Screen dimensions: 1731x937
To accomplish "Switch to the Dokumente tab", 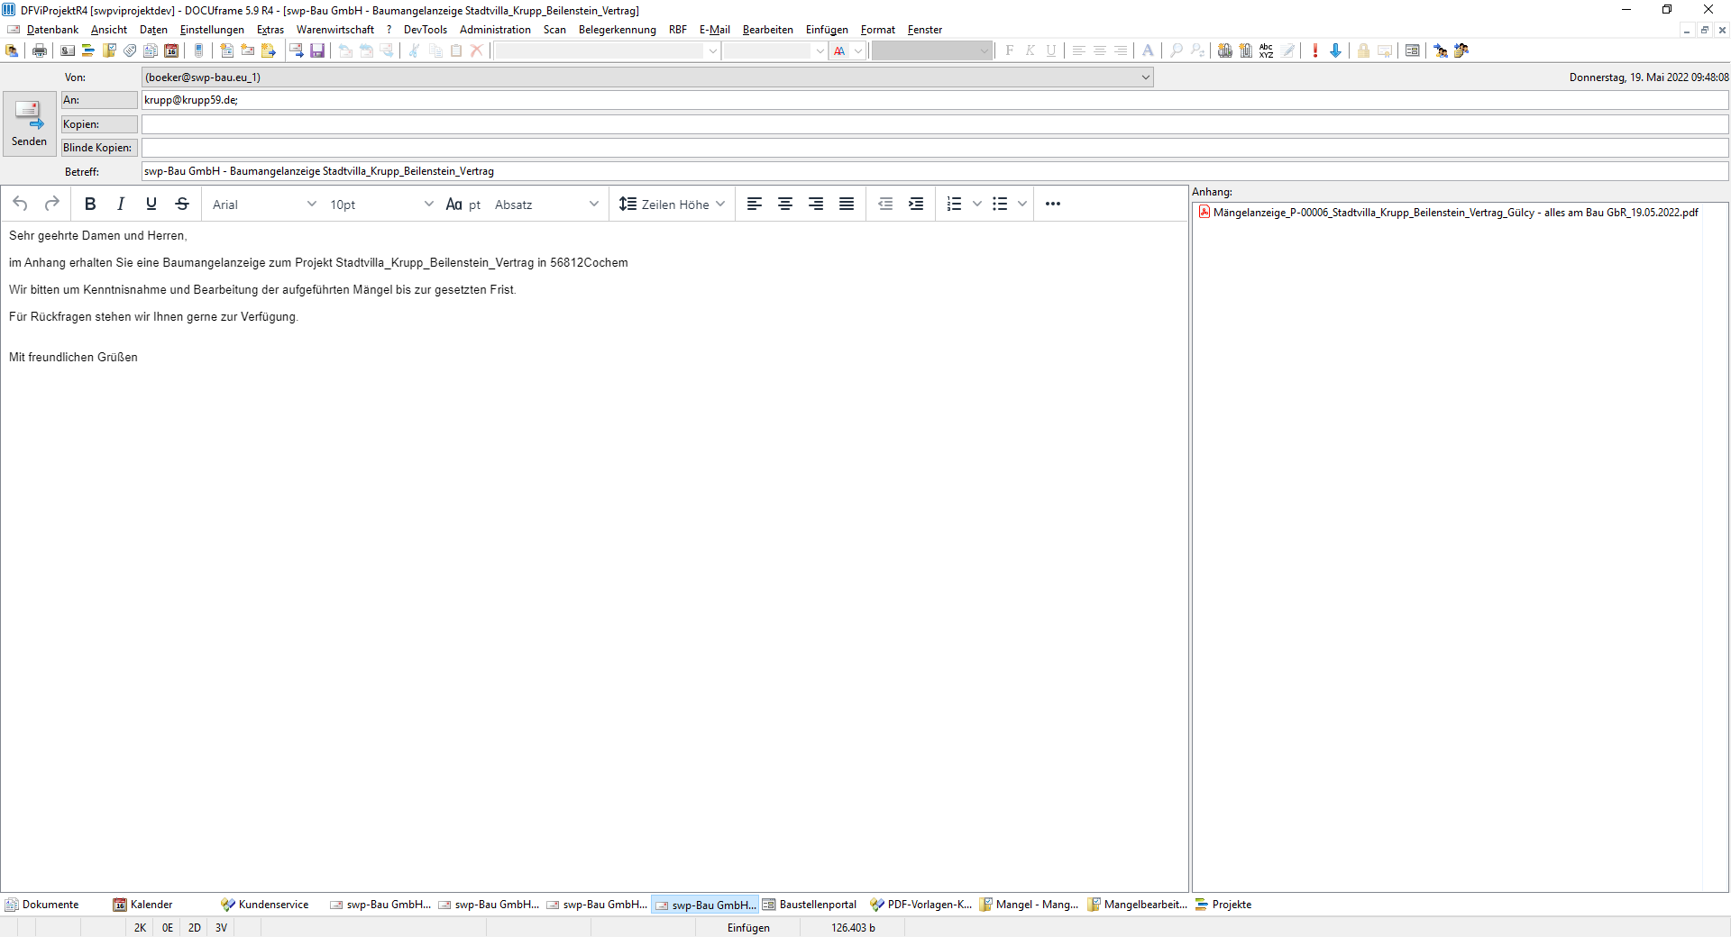I will click(42, 905).
